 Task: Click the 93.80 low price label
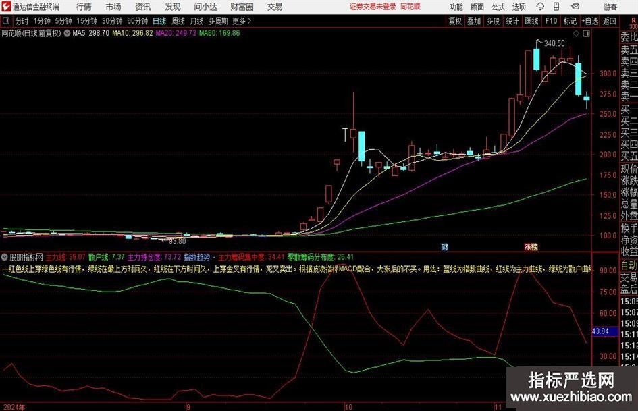click(x=178, y=241)
